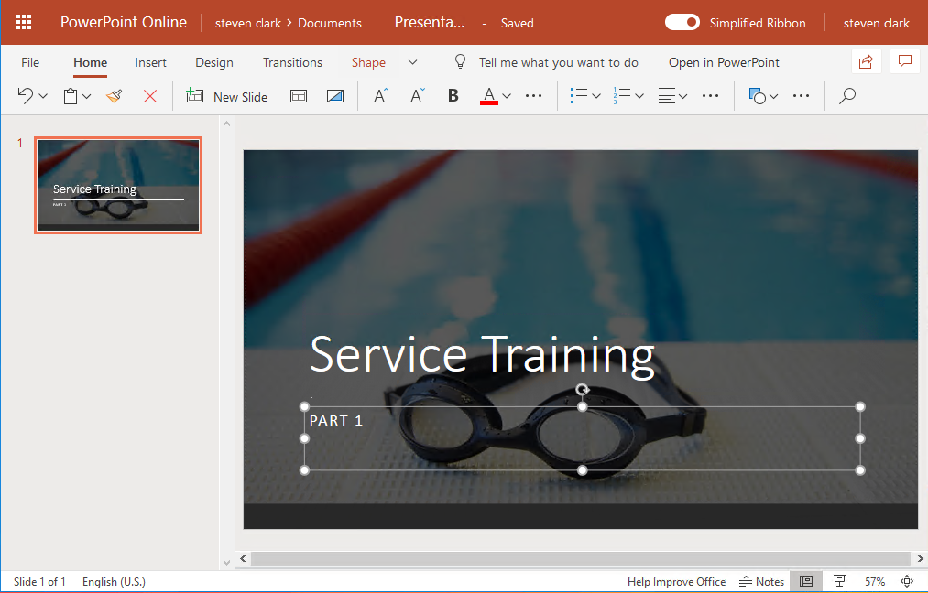
Task: Click the Bold formatting button
Action: point(453,96)
